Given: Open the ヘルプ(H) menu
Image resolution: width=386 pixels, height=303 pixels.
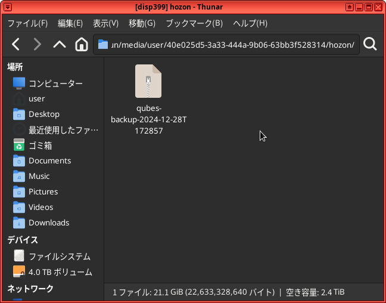Looking at the screenshot, I should point(250,23).
